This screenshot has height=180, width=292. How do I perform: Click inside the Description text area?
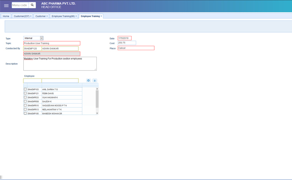point(60,64)
